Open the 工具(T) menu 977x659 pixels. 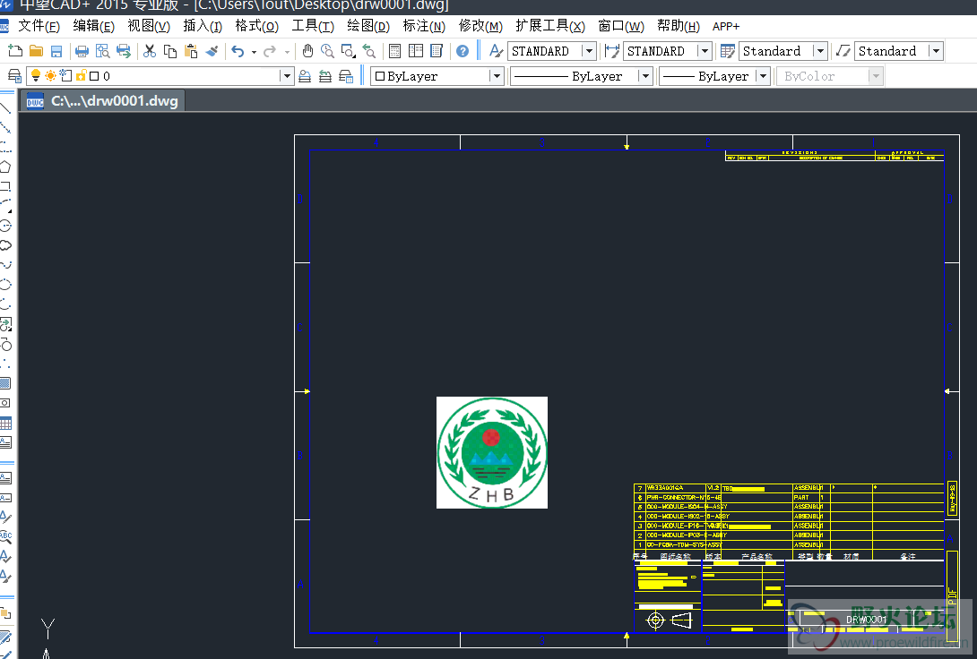pyautogui.click(x=313, y=26)
